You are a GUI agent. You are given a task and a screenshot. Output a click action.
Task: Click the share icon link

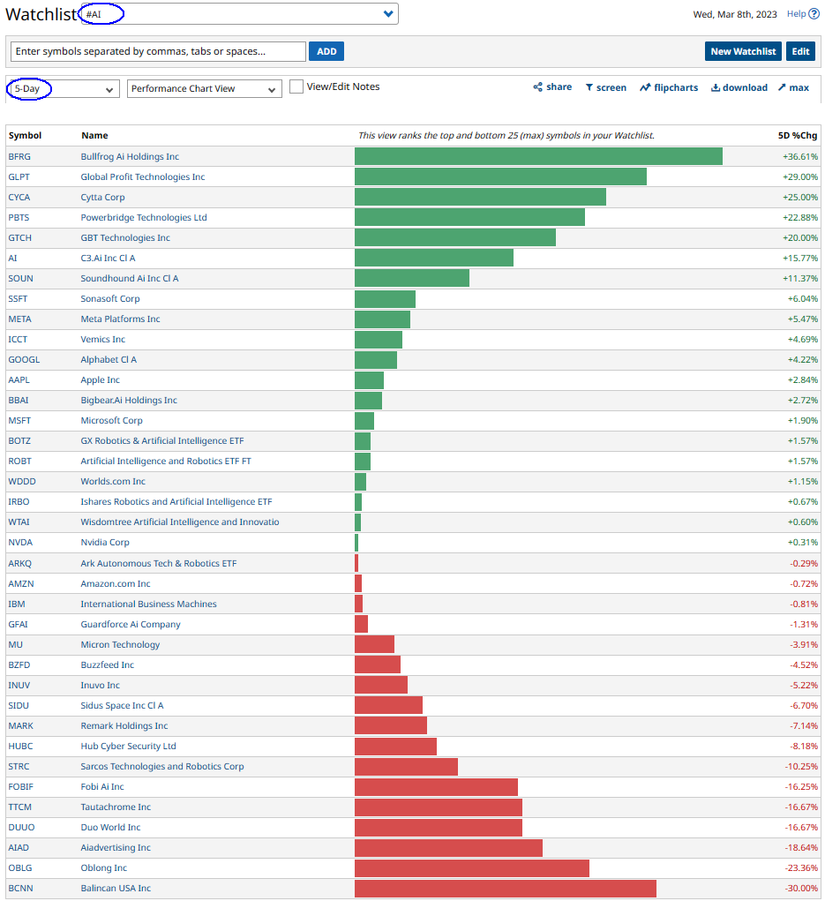552,87
